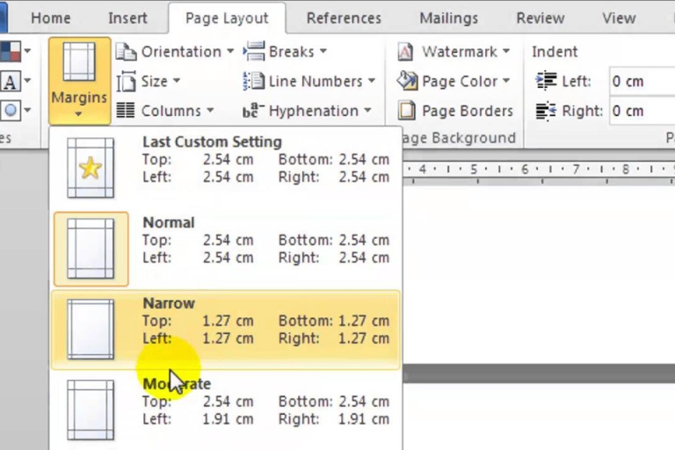Click the Margins page icon
Image resolution: width=675 pixels, height=450 pixels.
[79, 62]
